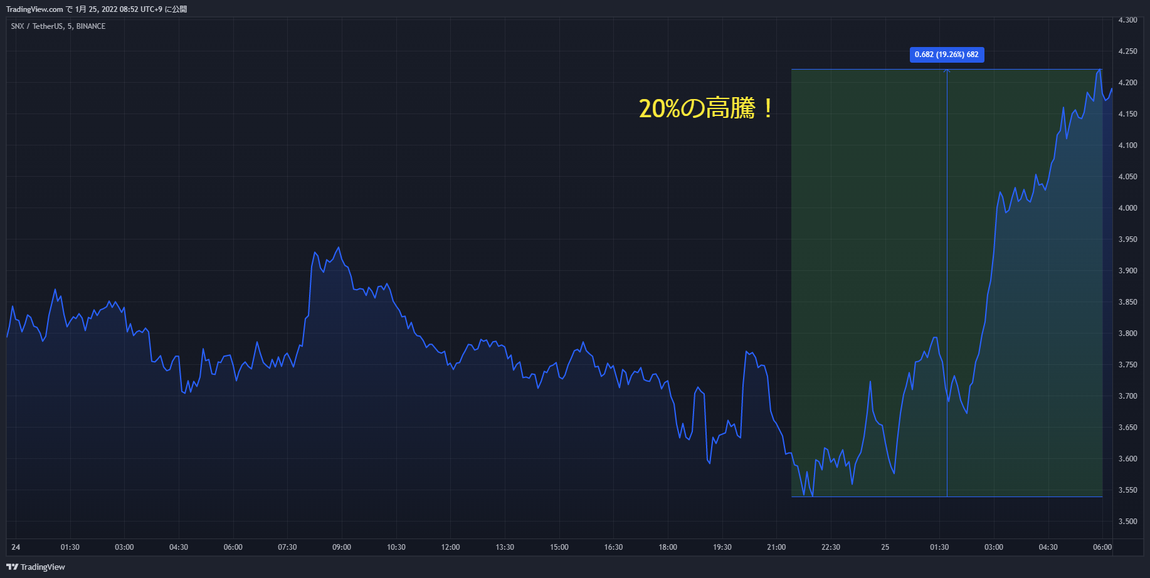
Task: Click the 4.300 price axis label
Action: (x=1127, y=20)
